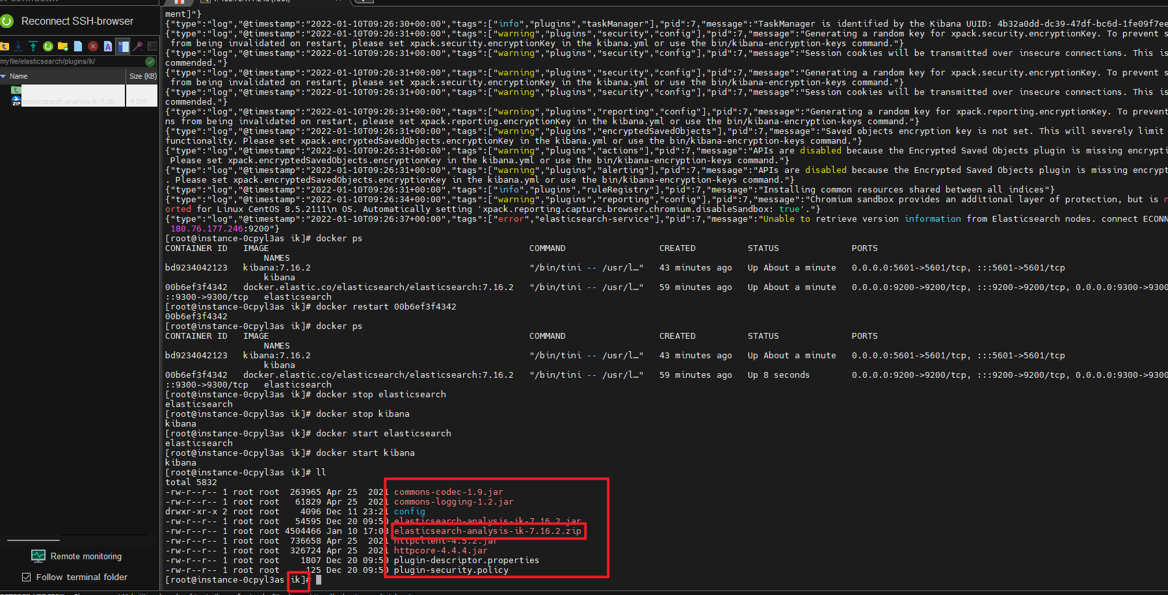Sort the file list by Size (KB) column

[x=142, y=76]
